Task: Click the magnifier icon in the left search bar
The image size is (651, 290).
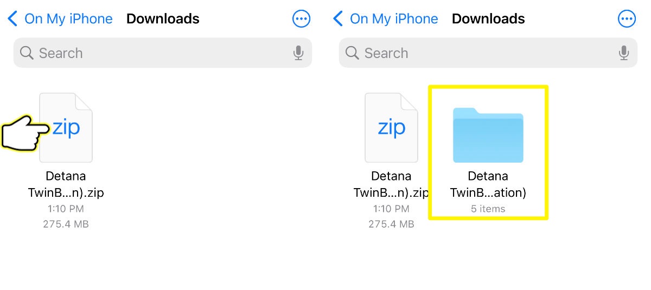Action: tap(27, 53)
